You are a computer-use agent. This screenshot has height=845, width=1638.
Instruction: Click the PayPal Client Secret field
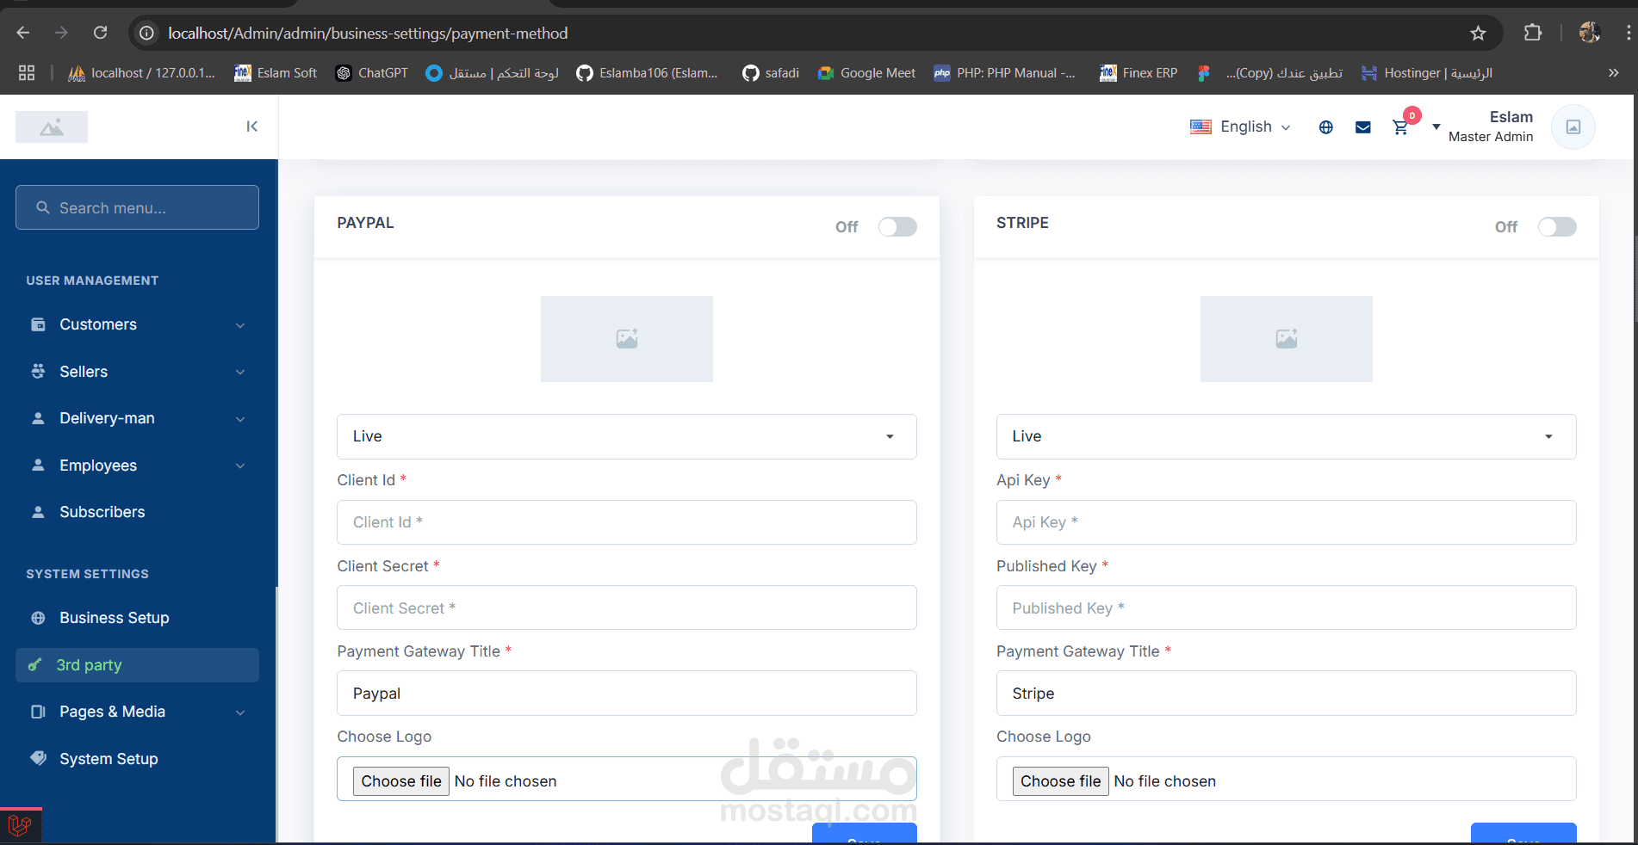tap(627, 608)
